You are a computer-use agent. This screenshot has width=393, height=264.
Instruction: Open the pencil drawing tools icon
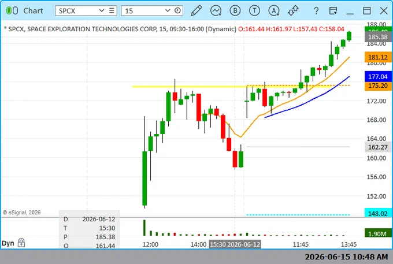(196, 11)
